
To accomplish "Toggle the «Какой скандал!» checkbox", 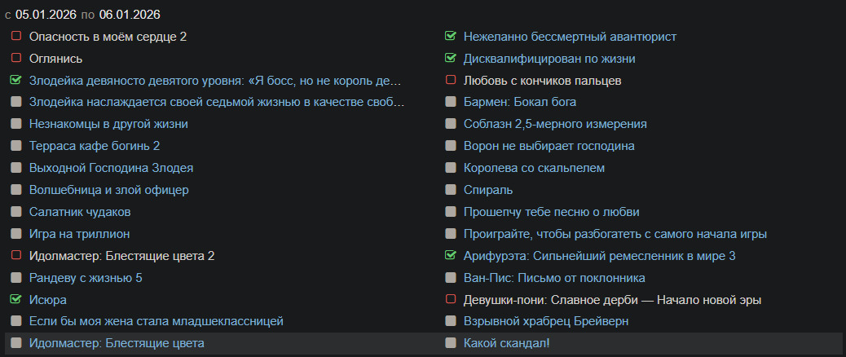I will [x=450, y=343].
